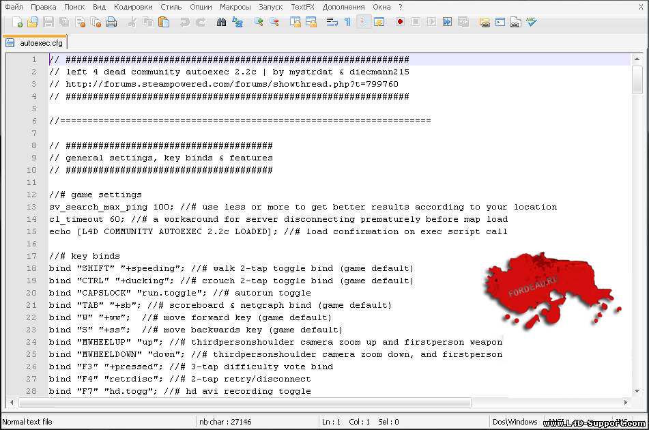Open the TextFX menu
The height and width of the screenshot is (430, 649).
tap(302, 7)
